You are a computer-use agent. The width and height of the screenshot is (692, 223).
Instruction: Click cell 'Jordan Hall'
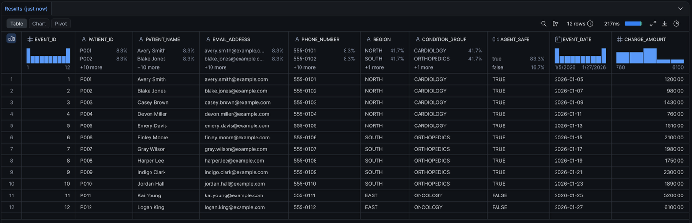click(x=166, y=184)
